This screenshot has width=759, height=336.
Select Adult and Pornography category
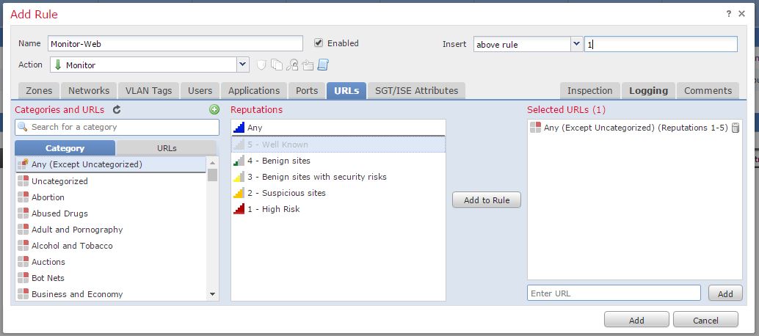click(x=111, y=230)
